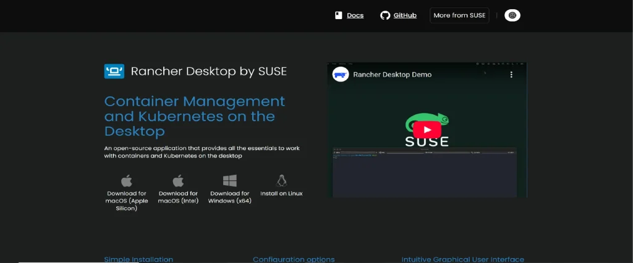Click the Windows logo download icon
This screenshot has height=263, width=633.
[x=230, y=181]
